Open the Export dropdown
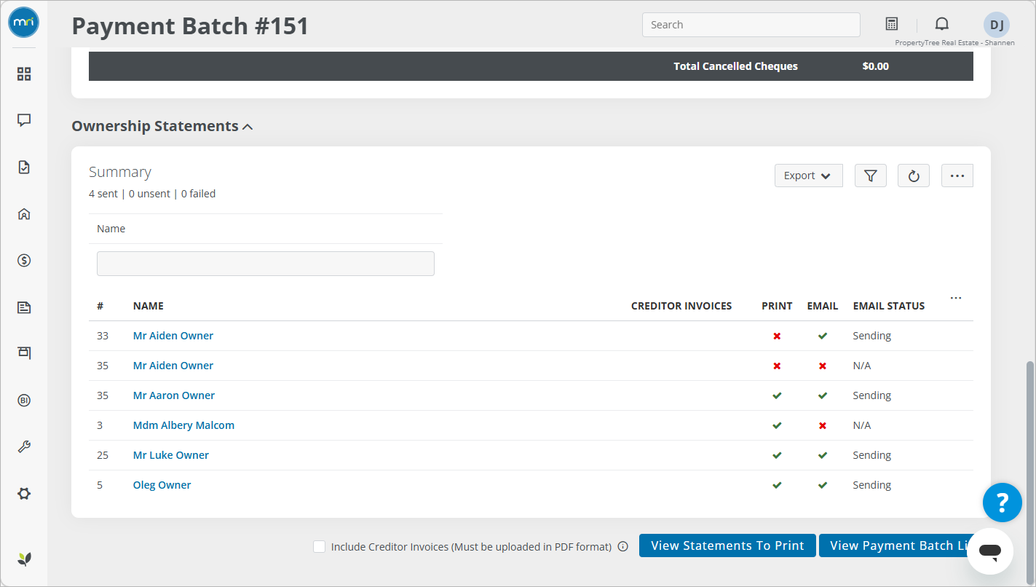 coord(809,176)
